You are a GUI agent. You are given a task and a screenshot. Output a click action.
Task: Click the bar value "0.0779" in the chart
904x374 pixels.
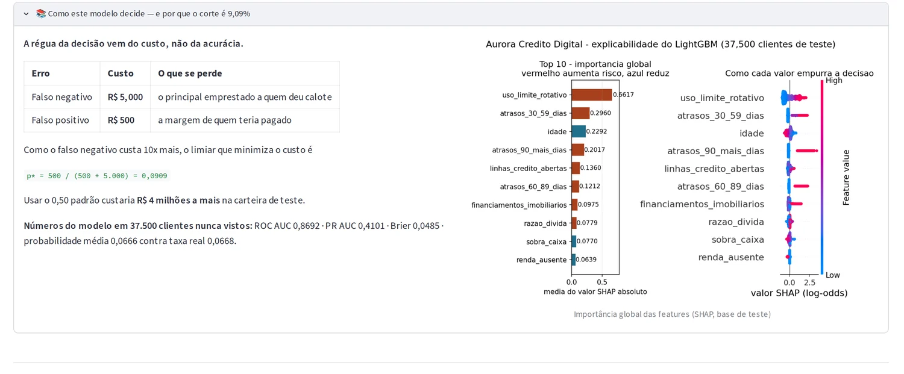pyautogui.click(x=587, y=223)
